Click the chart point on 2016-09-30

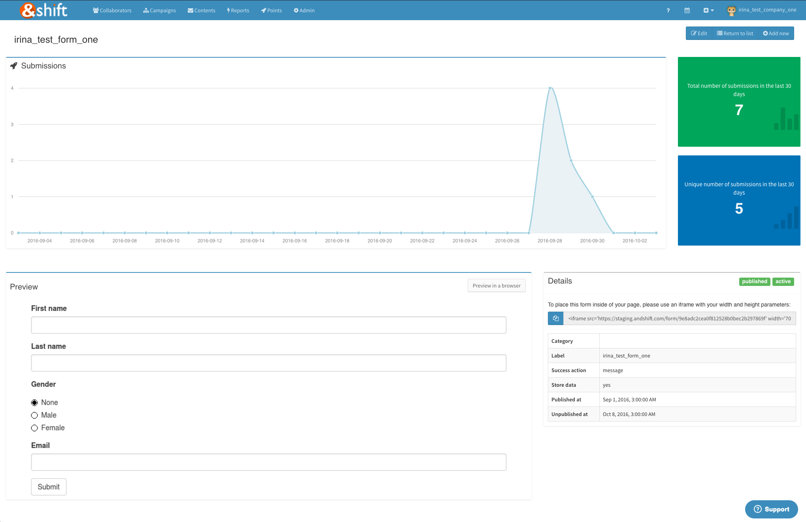point(592,197)
